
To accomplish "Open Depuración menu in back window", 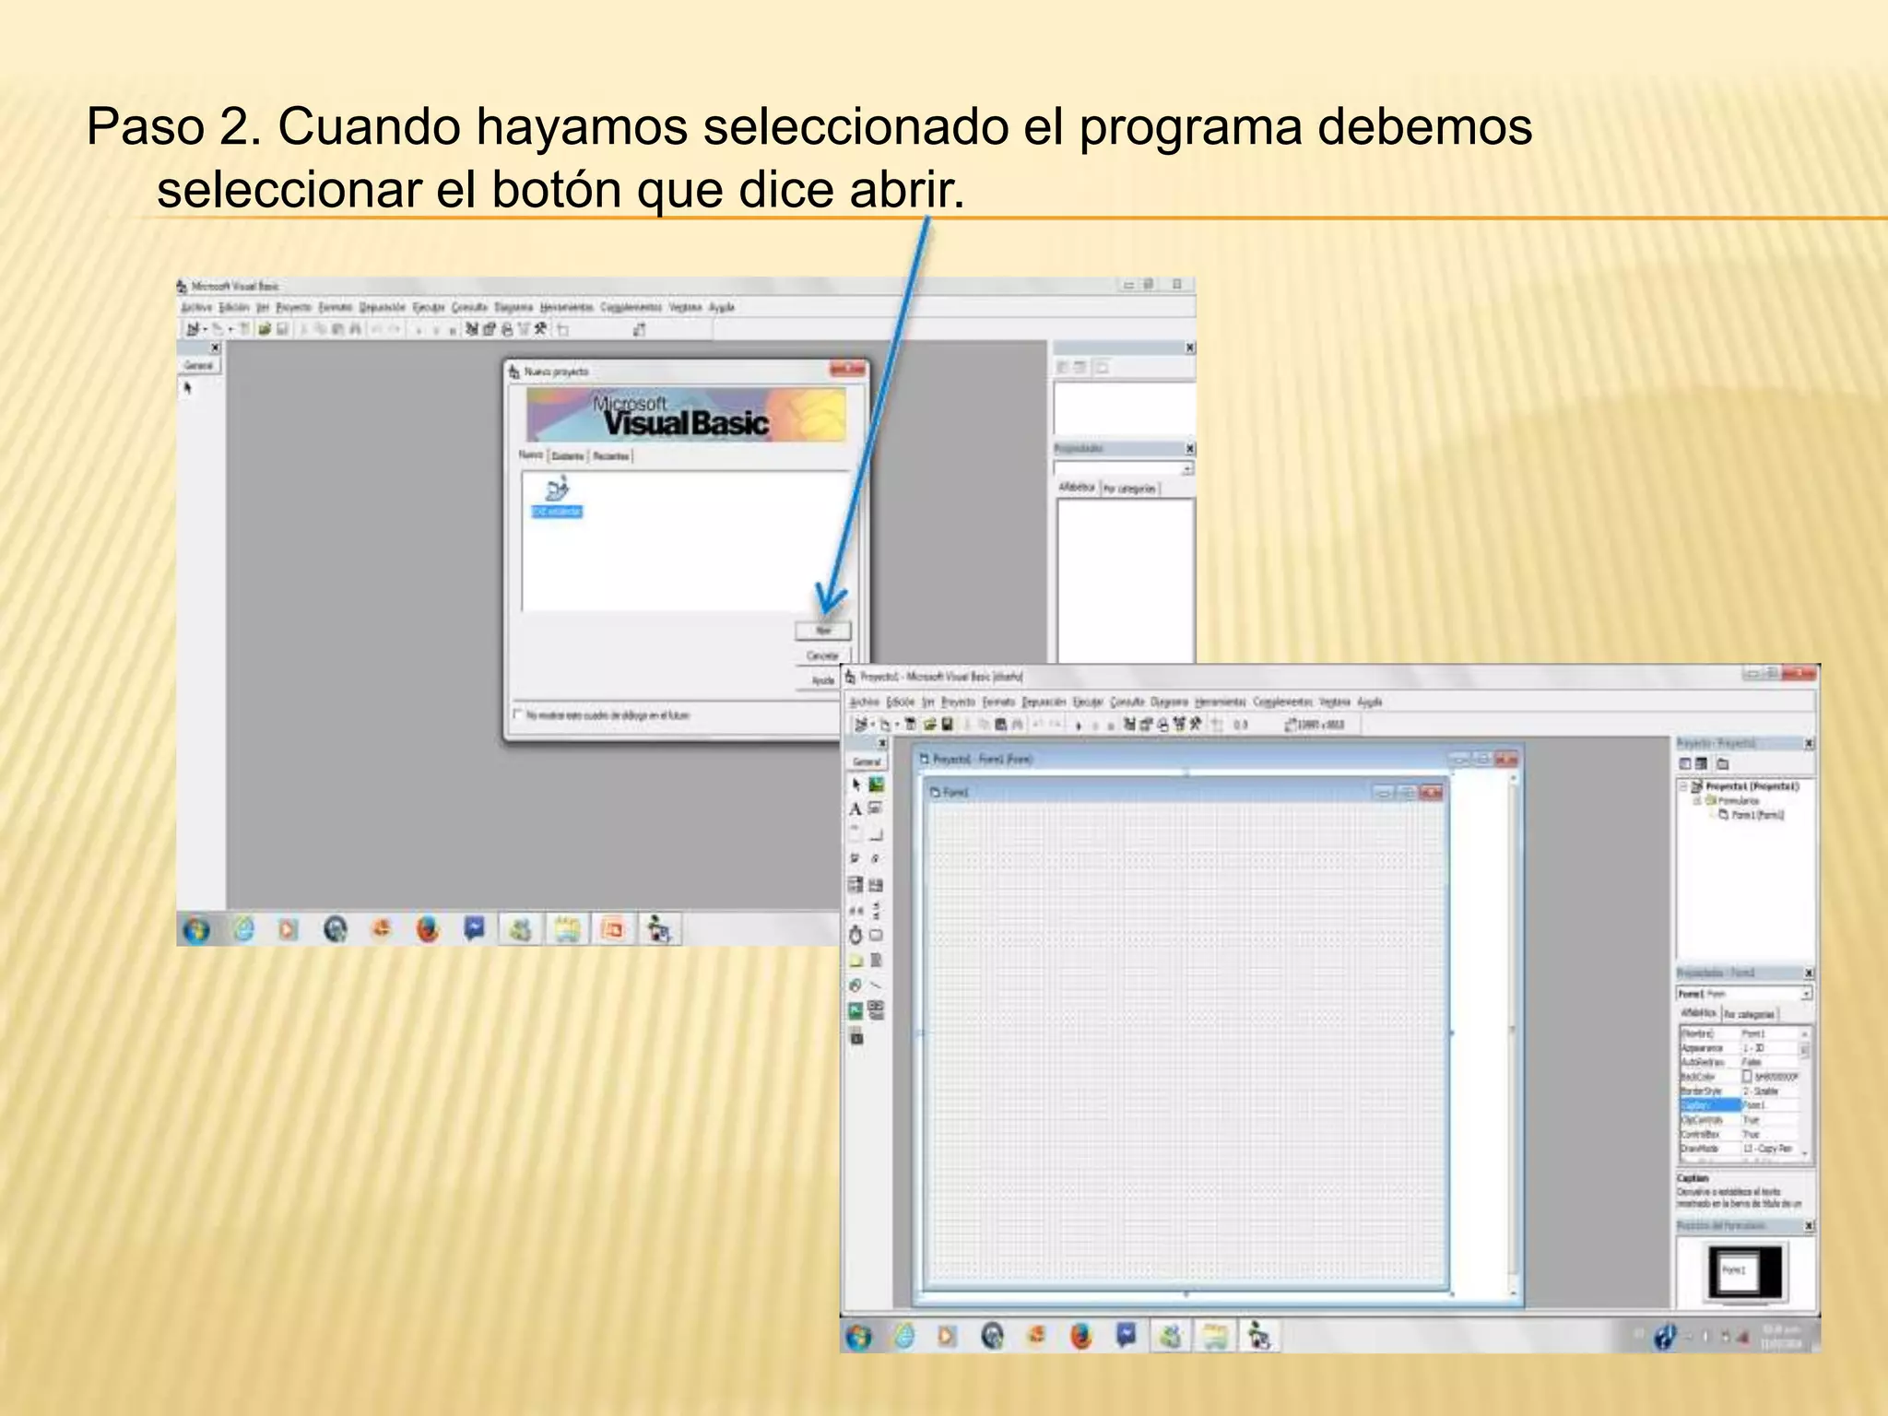I will (383, 307).
